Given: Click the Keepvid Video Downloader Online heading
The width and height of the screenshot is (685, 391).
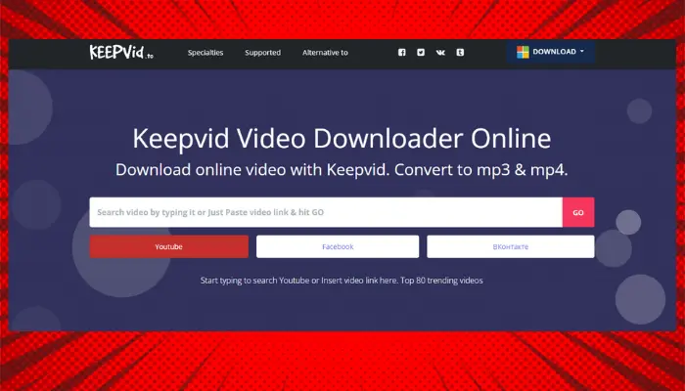Looking at the screenshot, I should coord(342,139).
